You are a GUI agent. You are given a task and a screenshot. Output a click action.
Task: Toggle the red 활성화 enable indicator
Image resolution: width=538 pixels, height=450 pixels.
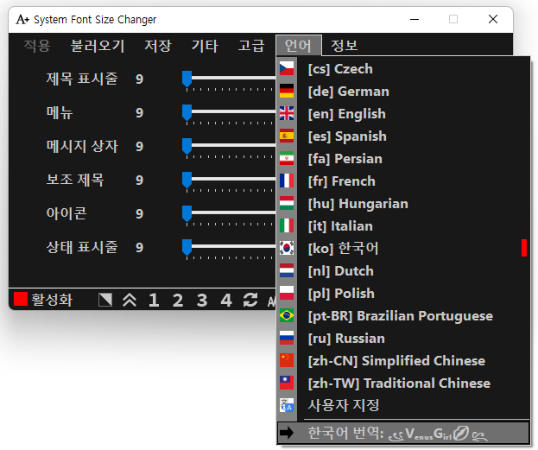[x=21, y=299]
